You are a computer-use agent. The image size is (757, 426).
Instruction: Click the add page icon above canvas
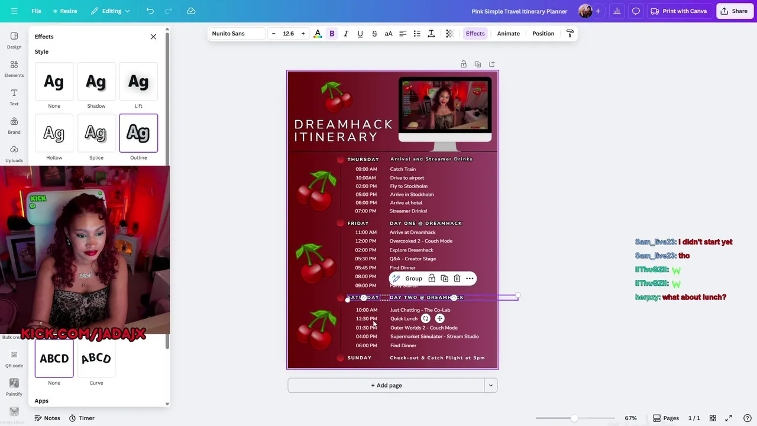(x=492, y=64)
